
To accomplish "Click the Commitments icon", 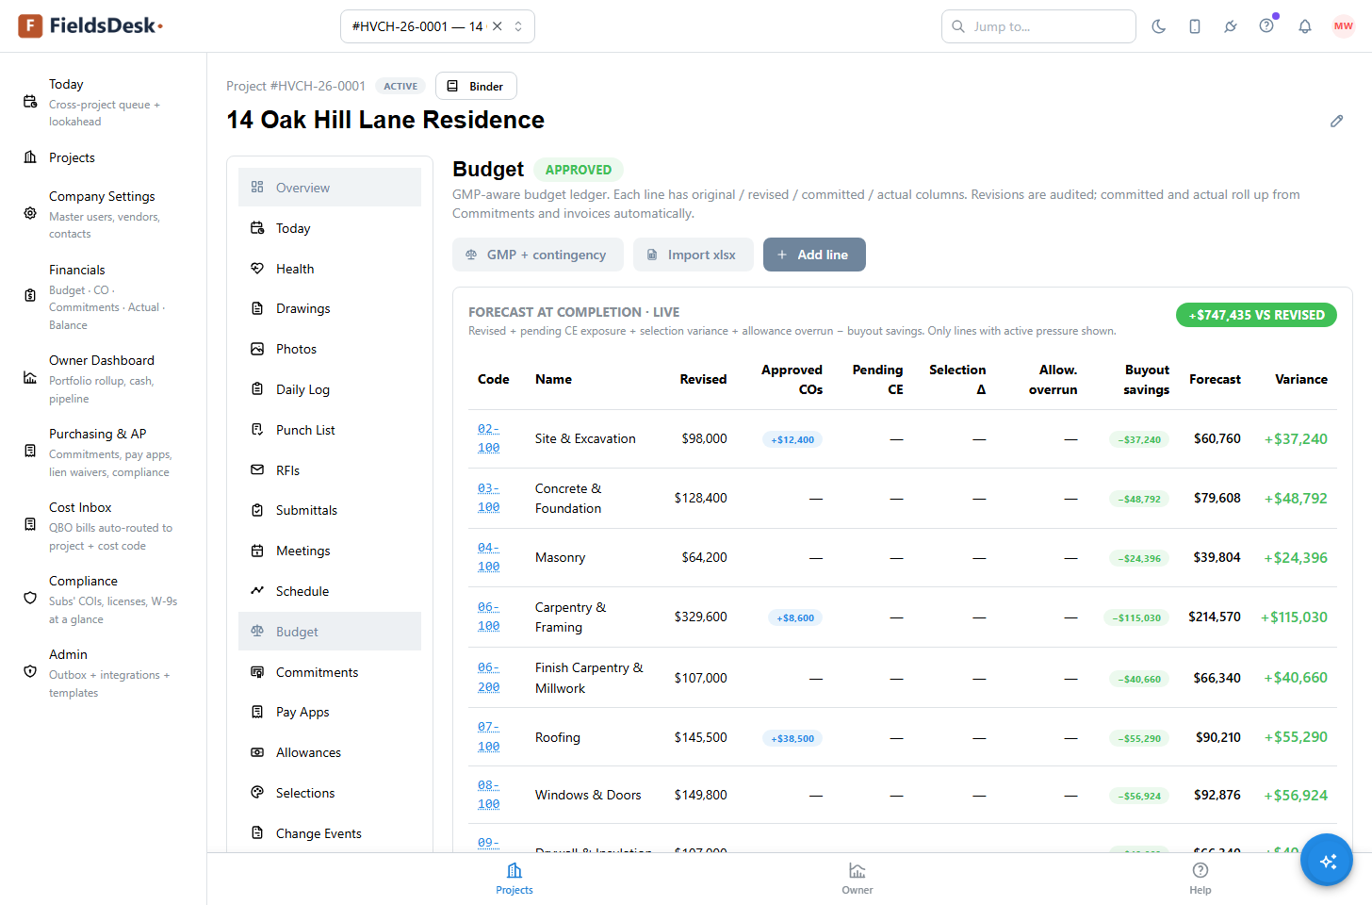I will click(x=257, y=672).
